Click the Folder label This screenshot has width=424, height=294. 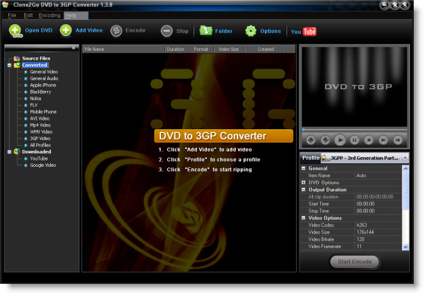pos(223,31)
